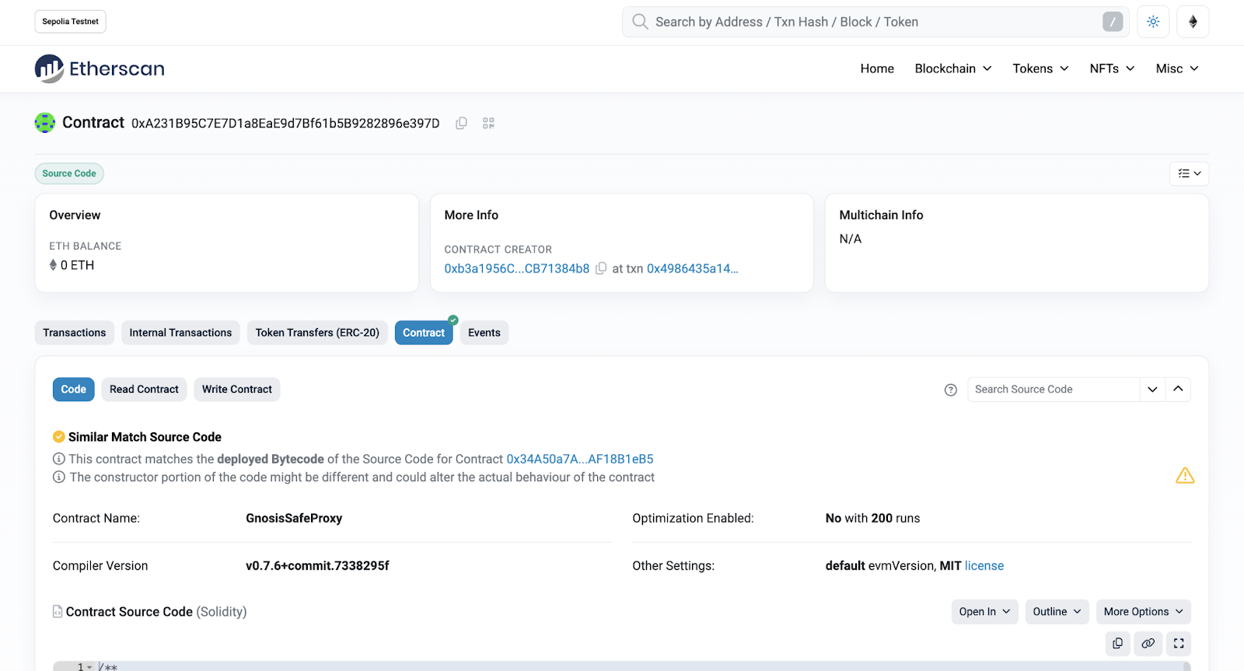Get permalink for the source code
The height and width of the screenshot is (671, 1244).
(x=1148, y=643)
